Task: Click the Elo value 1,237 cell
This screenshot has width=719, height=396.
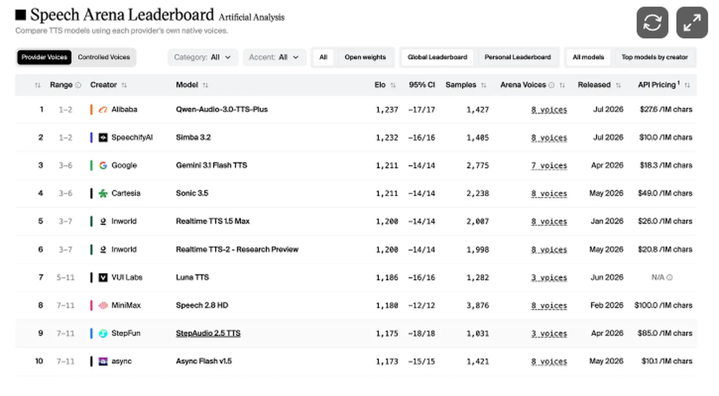Action: point(387,109)
